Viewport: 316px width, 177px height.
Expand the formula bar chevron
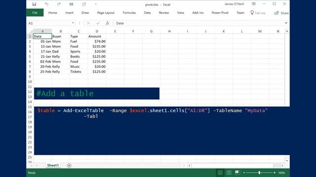click(286, 23)
